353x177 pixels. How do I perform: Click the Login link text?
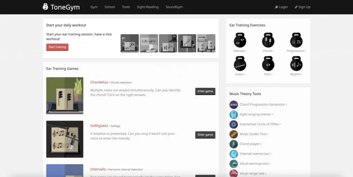(283, 7)
